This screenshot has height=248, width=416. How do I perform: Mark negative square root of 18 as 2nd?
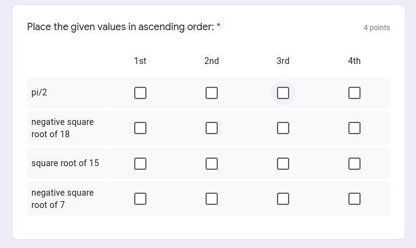(x=212, y=128)
